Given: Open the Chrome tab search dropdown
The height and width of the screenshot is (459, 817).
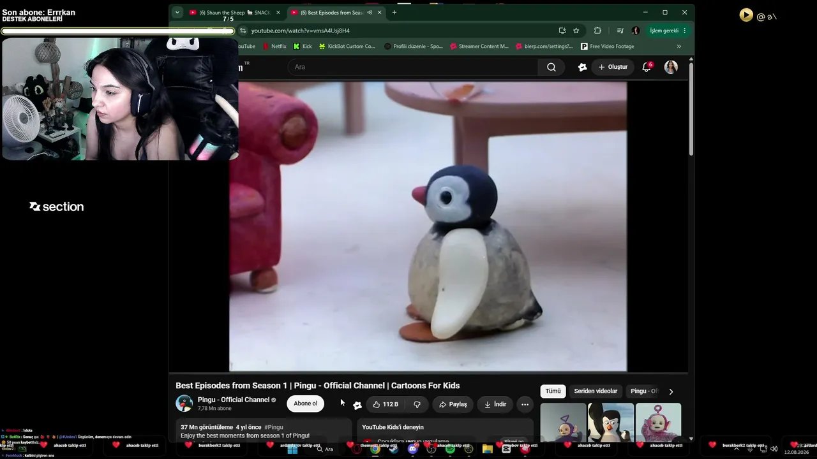Looking at the screenshot, I should [x=177, y=12].
